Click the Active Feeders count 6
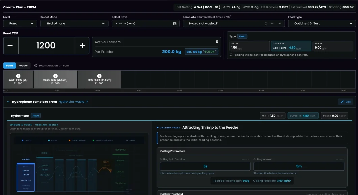The height and width of the screenshot is (195, 358). pyautogui.click(x=217, y=42)
